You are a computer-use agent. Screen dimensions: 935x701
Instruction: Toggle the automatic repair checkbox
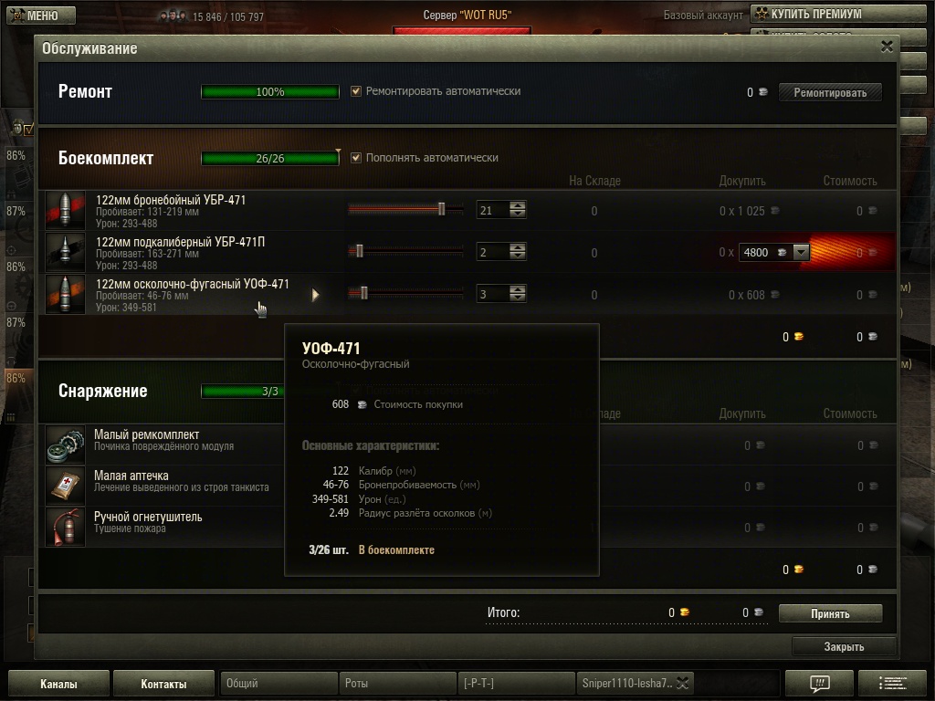tap(356, 91)
